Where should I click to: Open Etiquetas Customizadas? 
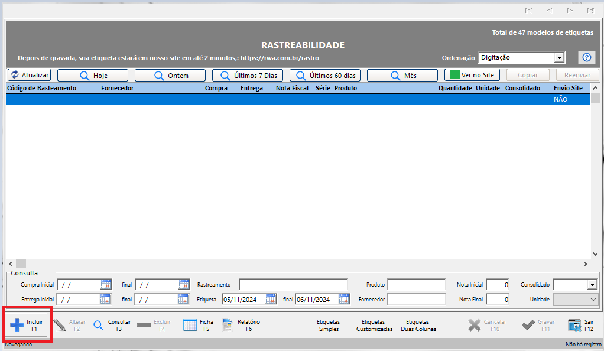coord(374,325)
